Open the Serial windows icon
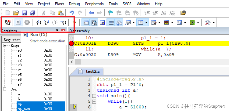This screenshot has width=229, height=111. point(154,22)
